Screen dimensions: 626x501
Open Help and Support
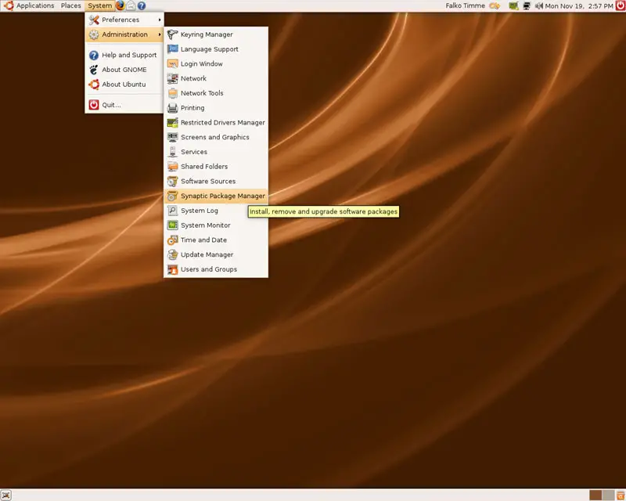pyautogui.click(x=124, y=55)
